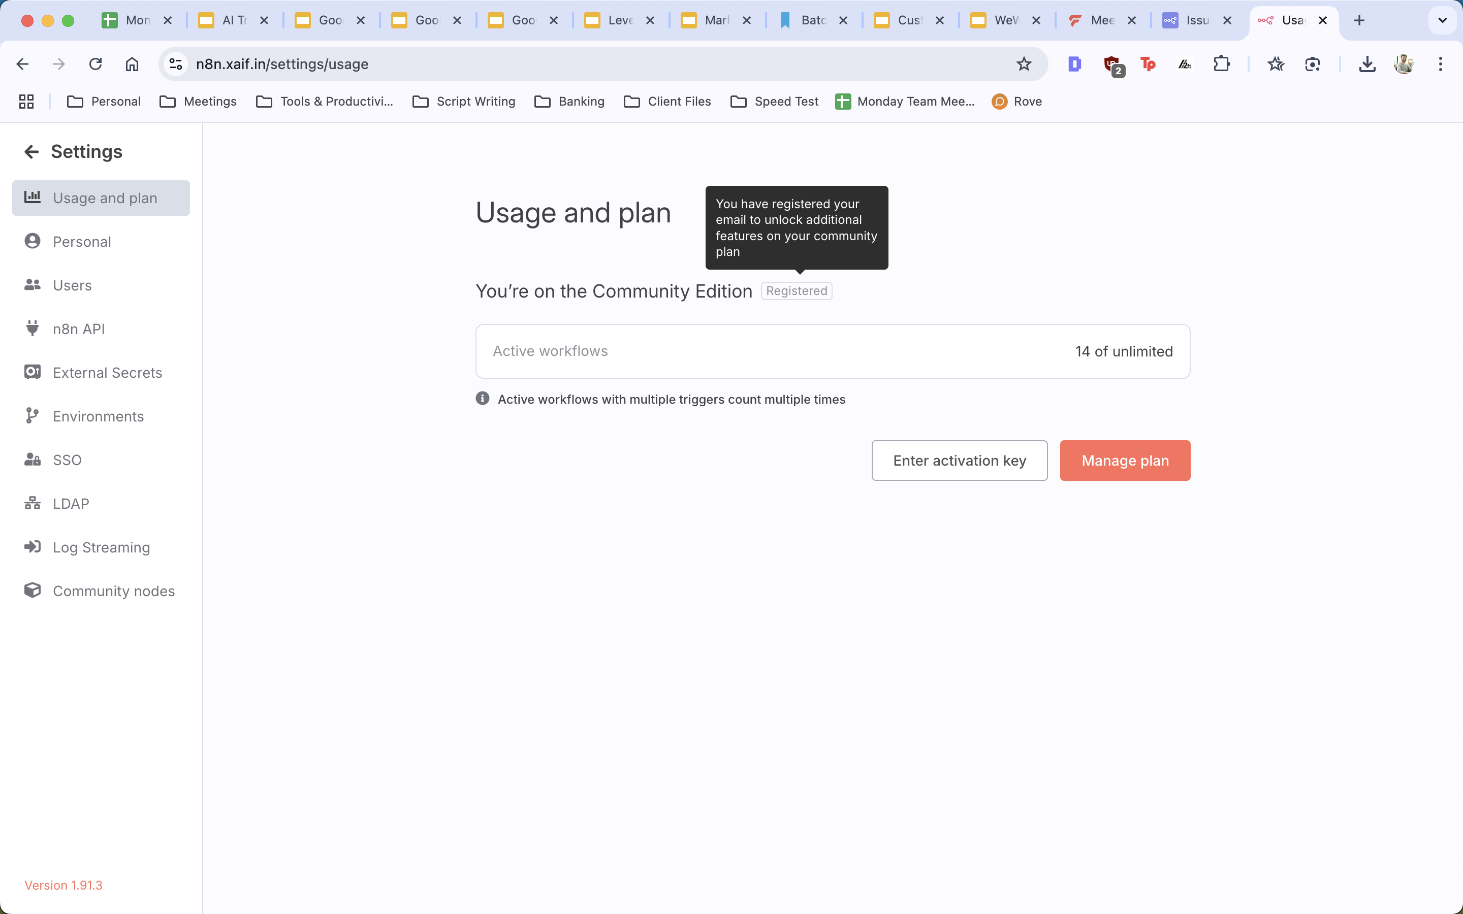Click the Log Streaming arrow icon

point(32,546)
